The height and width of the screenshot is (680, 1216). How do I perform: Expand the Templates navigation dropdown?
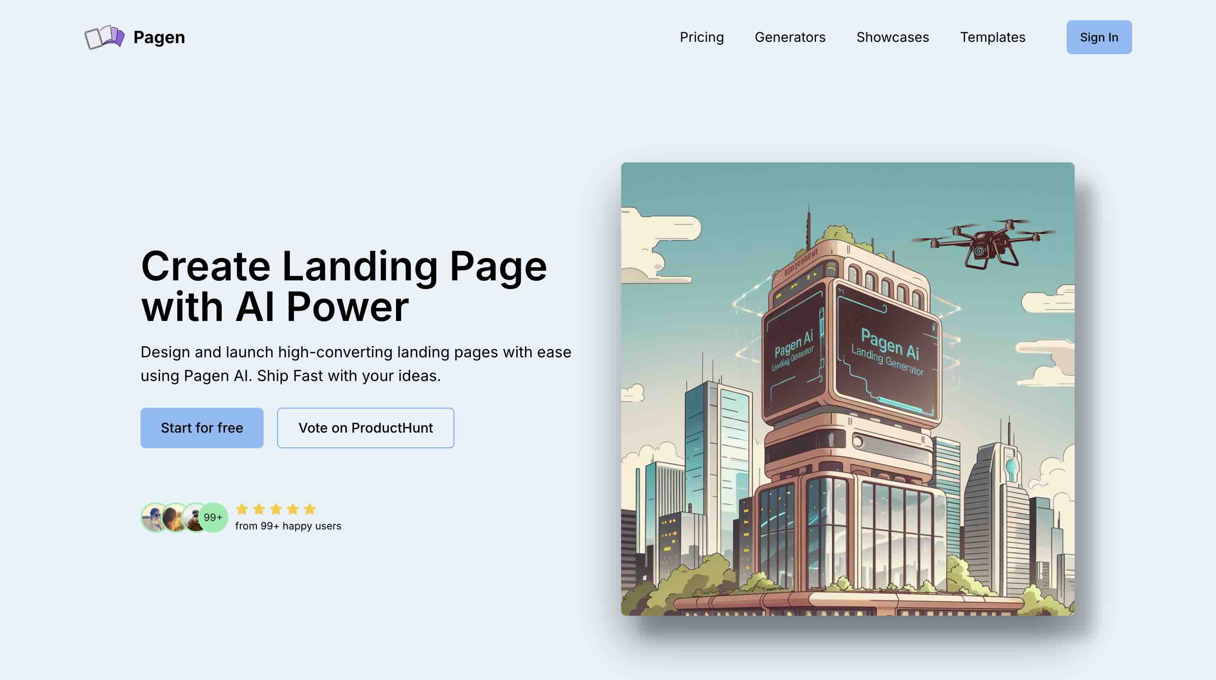[x=993, y=37]
